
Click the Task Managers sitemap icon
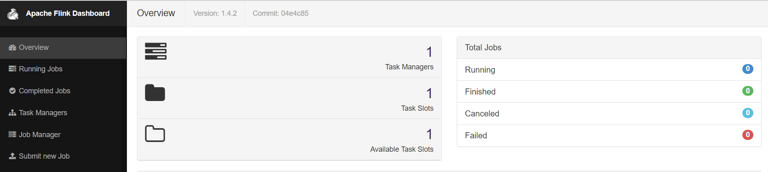[x=12, y=113]
